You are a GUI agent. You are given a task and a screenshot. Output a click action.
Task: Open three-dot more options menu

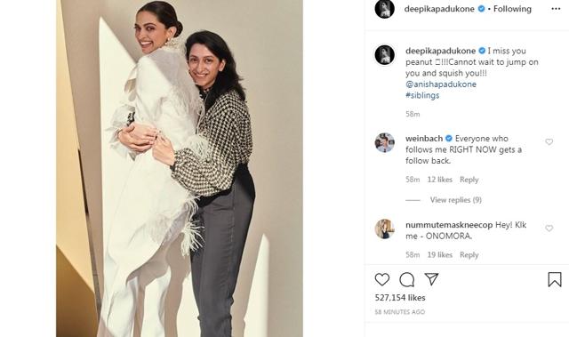point(556,9)
